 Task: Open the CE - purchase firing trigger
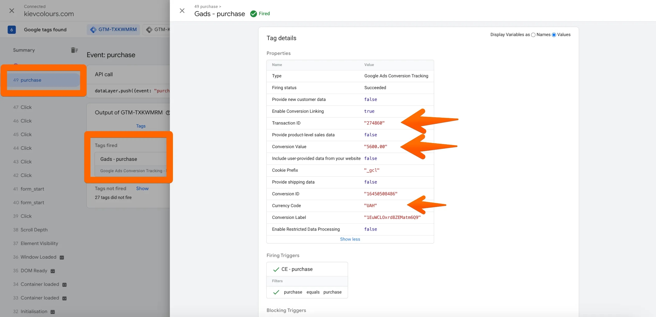click(307, 269)
